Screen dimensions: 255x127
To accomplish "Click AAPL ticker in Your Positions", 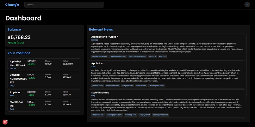I will (x=12, y=96).
